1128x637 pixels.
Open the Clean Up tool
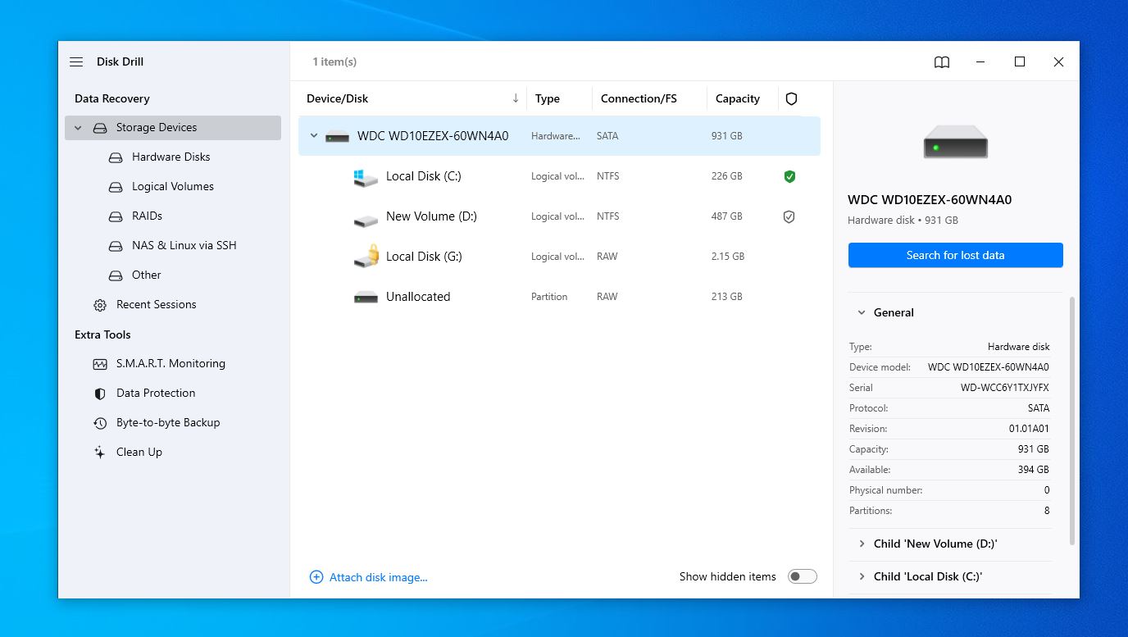pyautogui.click(x=139, y=452)
